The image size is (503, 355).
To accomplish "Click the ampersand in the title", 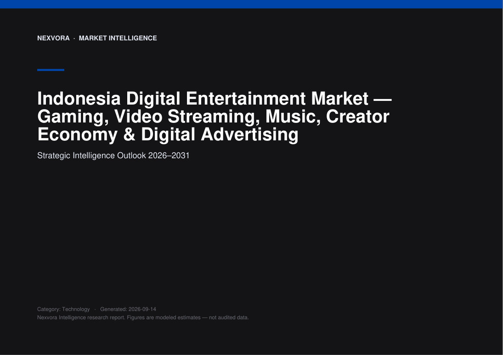I will [x=129, y=134].
